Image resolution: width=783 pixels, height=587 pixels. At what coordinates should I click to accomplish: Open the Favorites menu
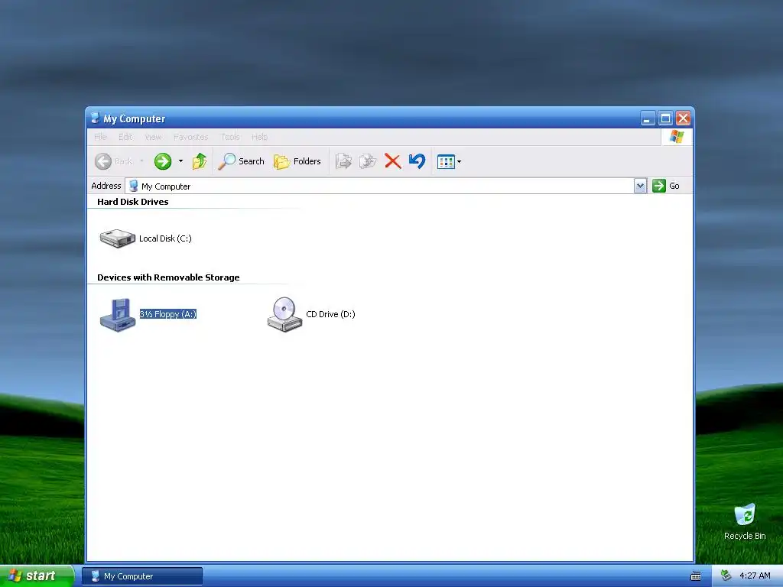click(x=190, y=137)
